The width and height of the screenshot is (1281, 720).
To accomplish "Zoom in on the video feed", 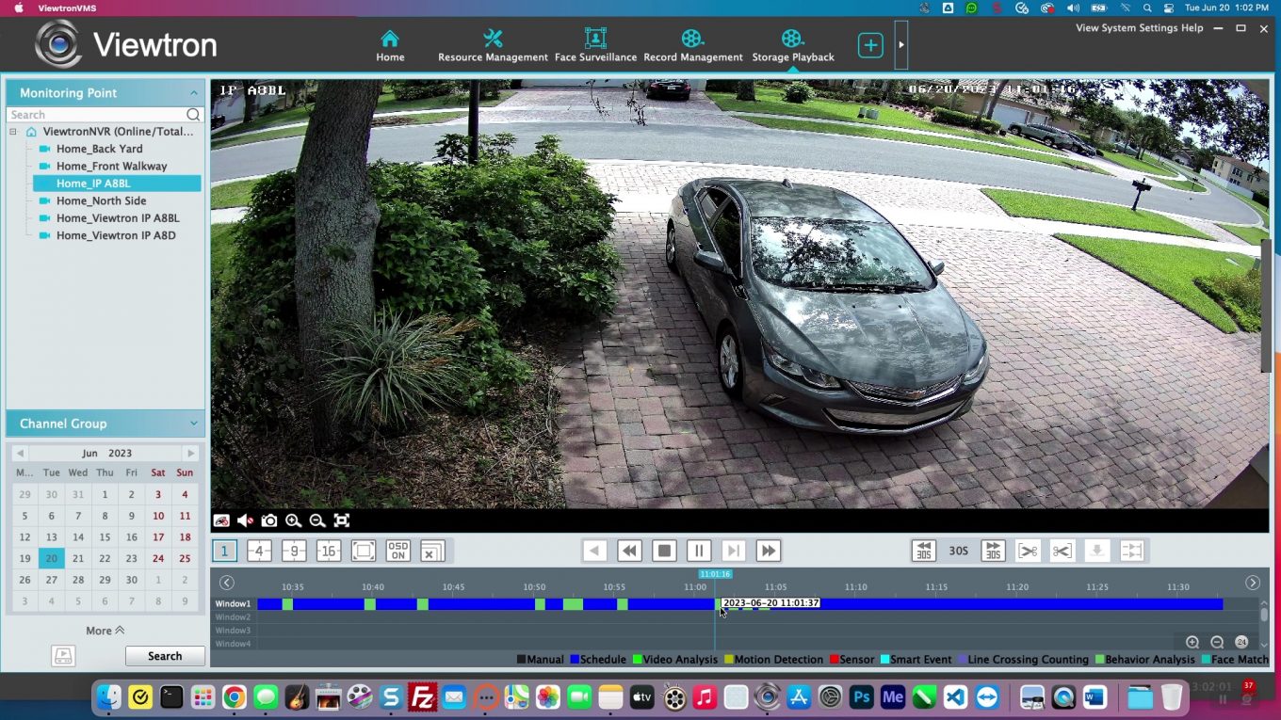I will click(293, 520).
